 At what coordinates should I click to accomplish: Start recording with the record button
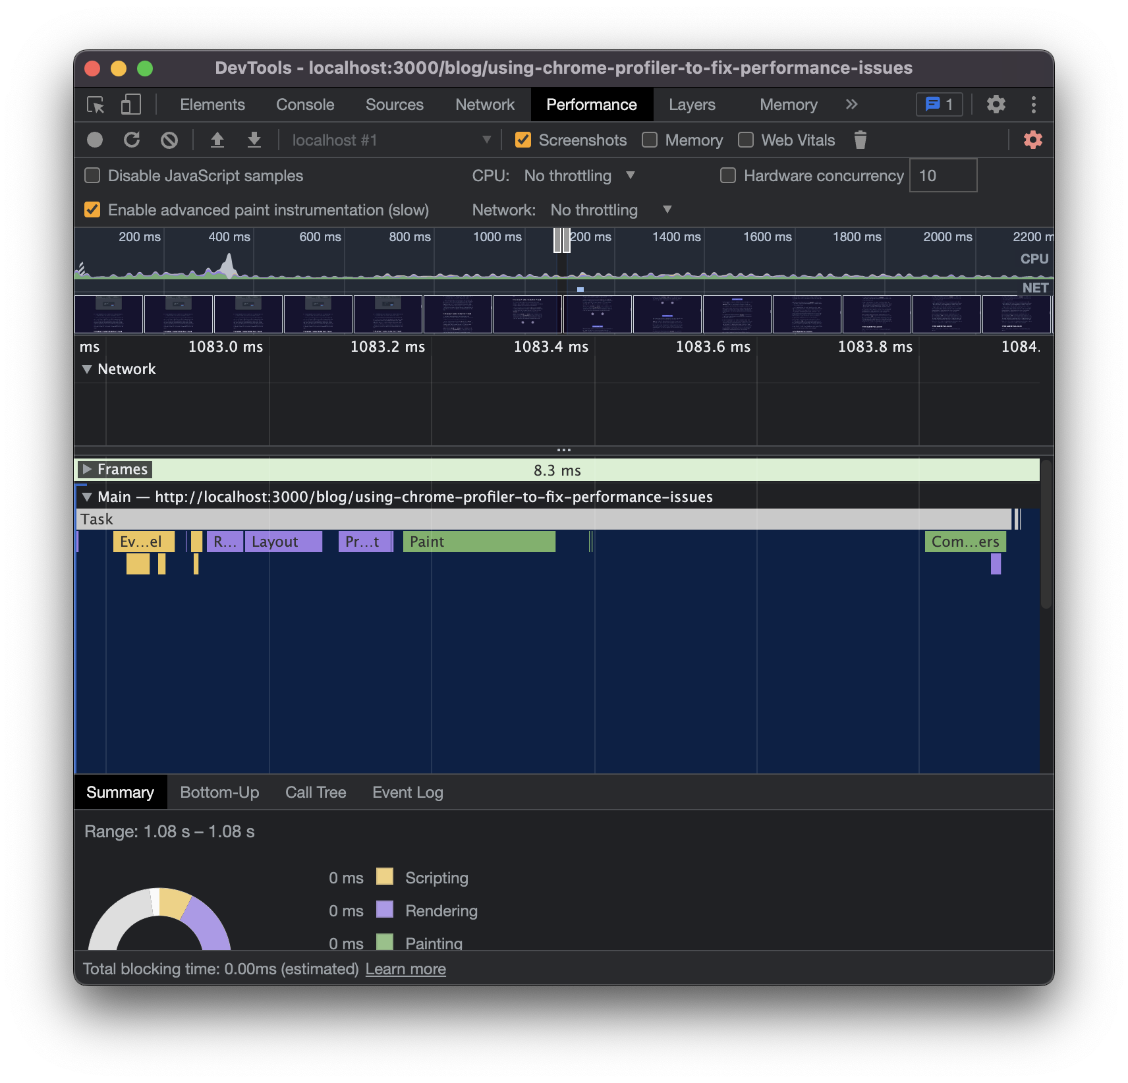coord(95,140)
